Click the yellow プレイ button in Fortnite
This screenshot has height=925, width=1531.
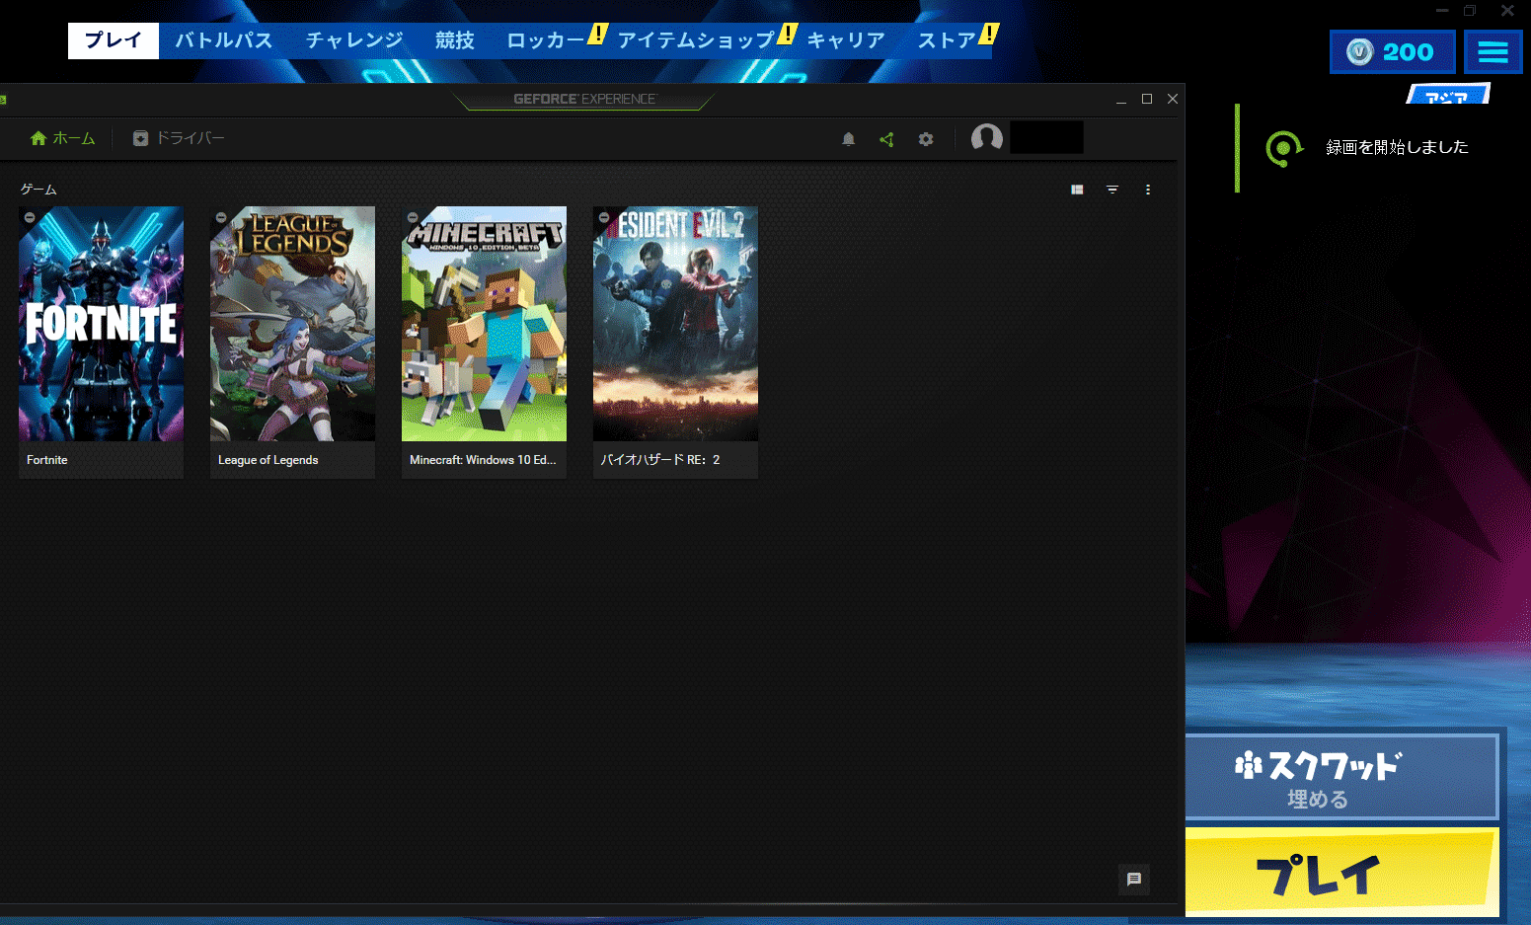coord(1342,871)
